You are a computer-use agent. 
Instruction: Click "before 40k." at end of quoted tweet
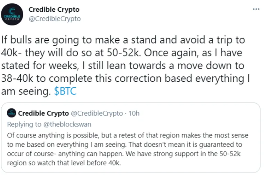(104, 163)
